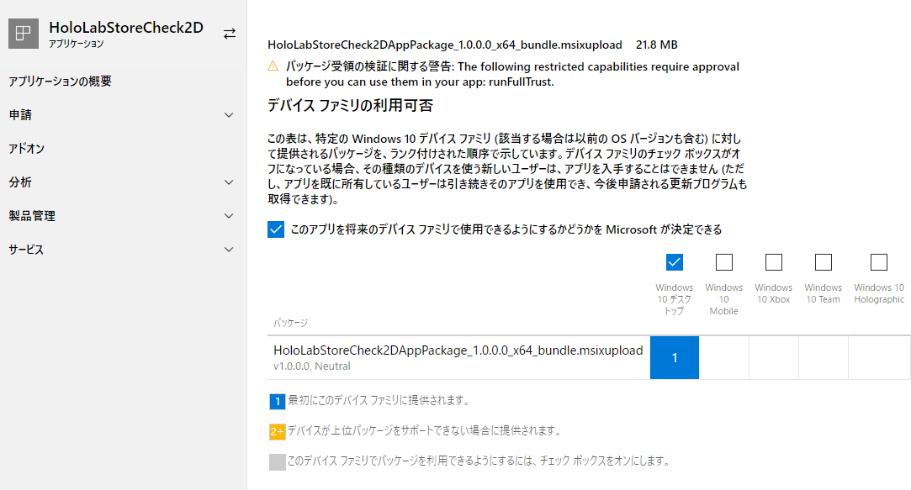Open the アドオン sidebar item
This screenshot has width=911, height=490.
(27, 149)
